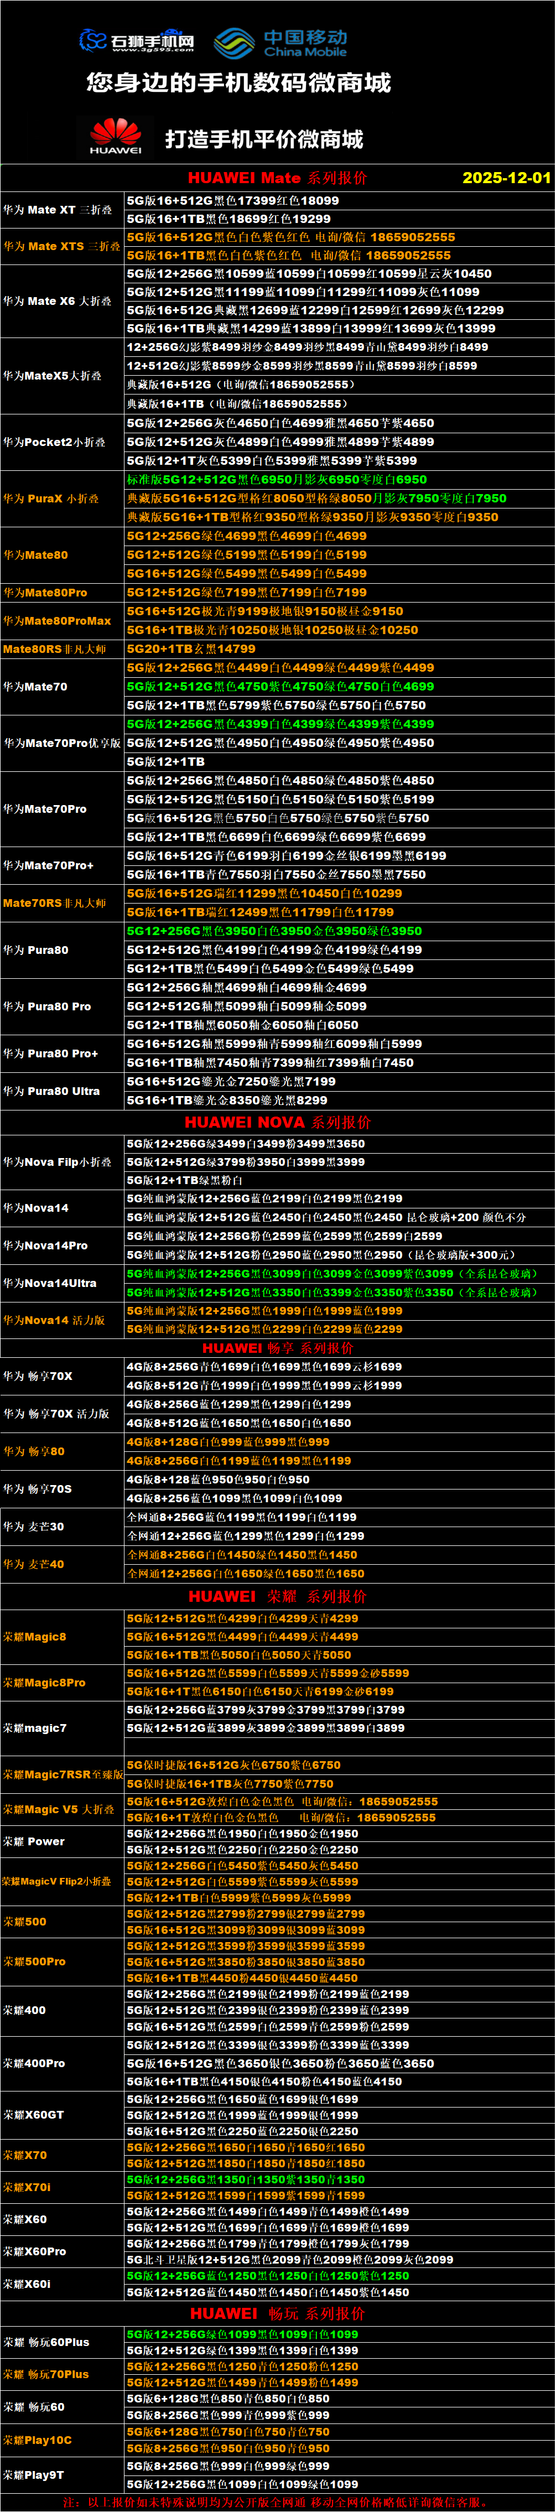Click the 华为Nova14Ultra model label
This screenshot has height=2512, width=556.
coord(50,1283)
